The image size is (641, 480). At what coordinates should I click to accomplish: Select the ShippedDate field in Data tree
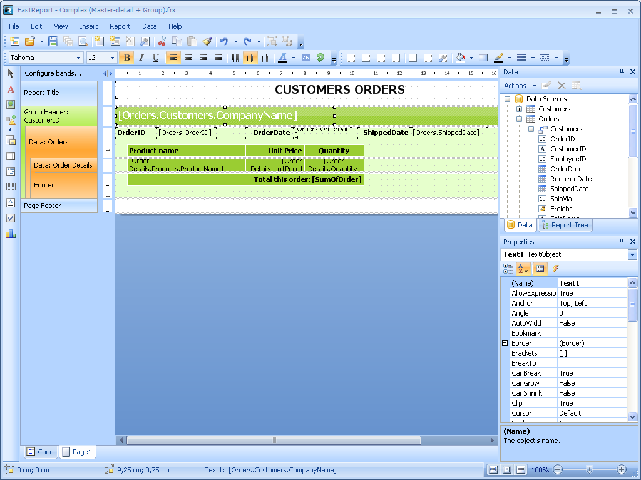click(569, 189)
